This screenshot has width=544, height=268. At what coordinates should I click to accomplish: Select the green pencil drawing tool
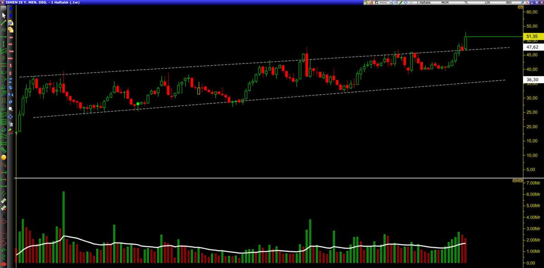pyautogui.click(x=4, y=23)
